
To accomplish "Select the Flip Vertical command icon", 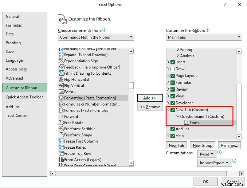I will (61, 86).
